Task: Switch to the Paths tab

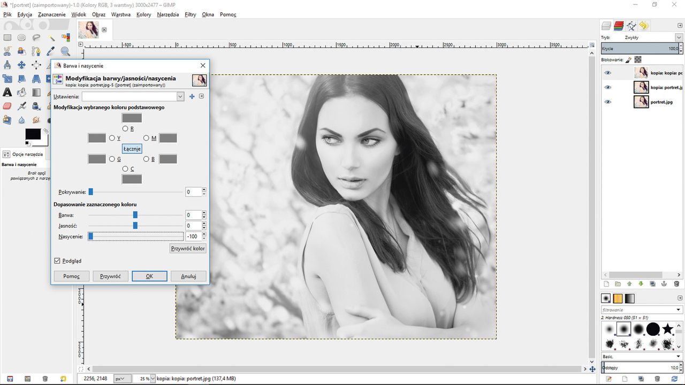Action: pyautogui.click(x=631, y=26)
